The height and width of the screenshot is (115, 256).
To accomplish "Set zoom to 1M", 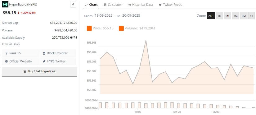I will tap(227, 16).
